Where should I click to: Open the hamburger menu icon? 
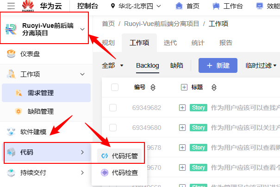pos(11,6)
